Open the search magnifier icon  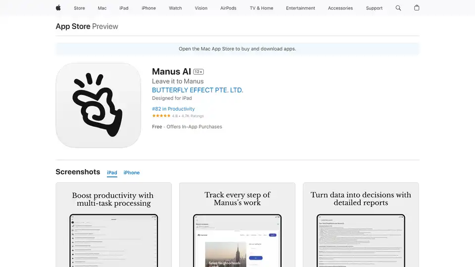(x=399, y=8)
